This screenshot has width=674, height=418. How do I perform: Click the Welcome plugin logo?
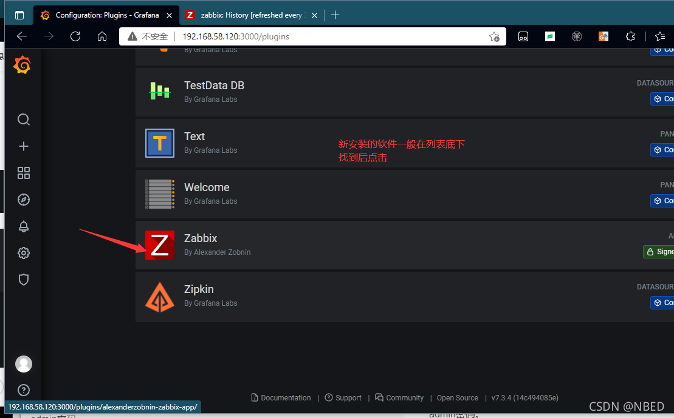coord(160,194)
